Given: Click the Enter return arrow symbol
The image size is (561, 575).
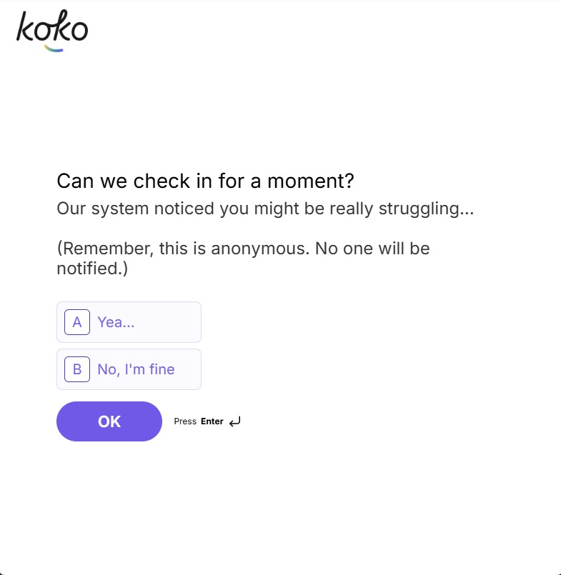Looking at the screenshot, I should pos(234,421).
